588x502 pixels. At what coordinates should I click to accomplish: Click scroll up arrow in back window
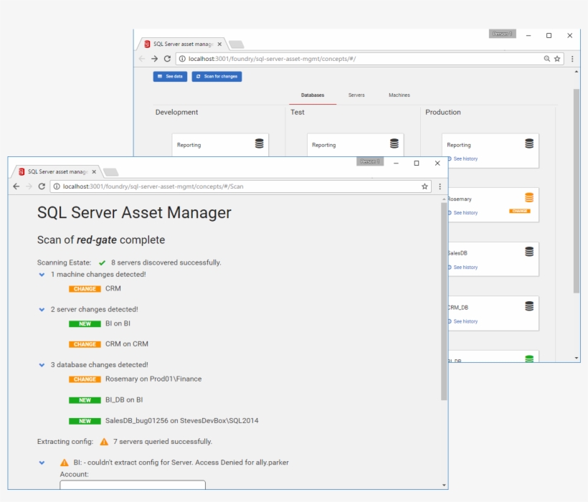click(577, 72)
